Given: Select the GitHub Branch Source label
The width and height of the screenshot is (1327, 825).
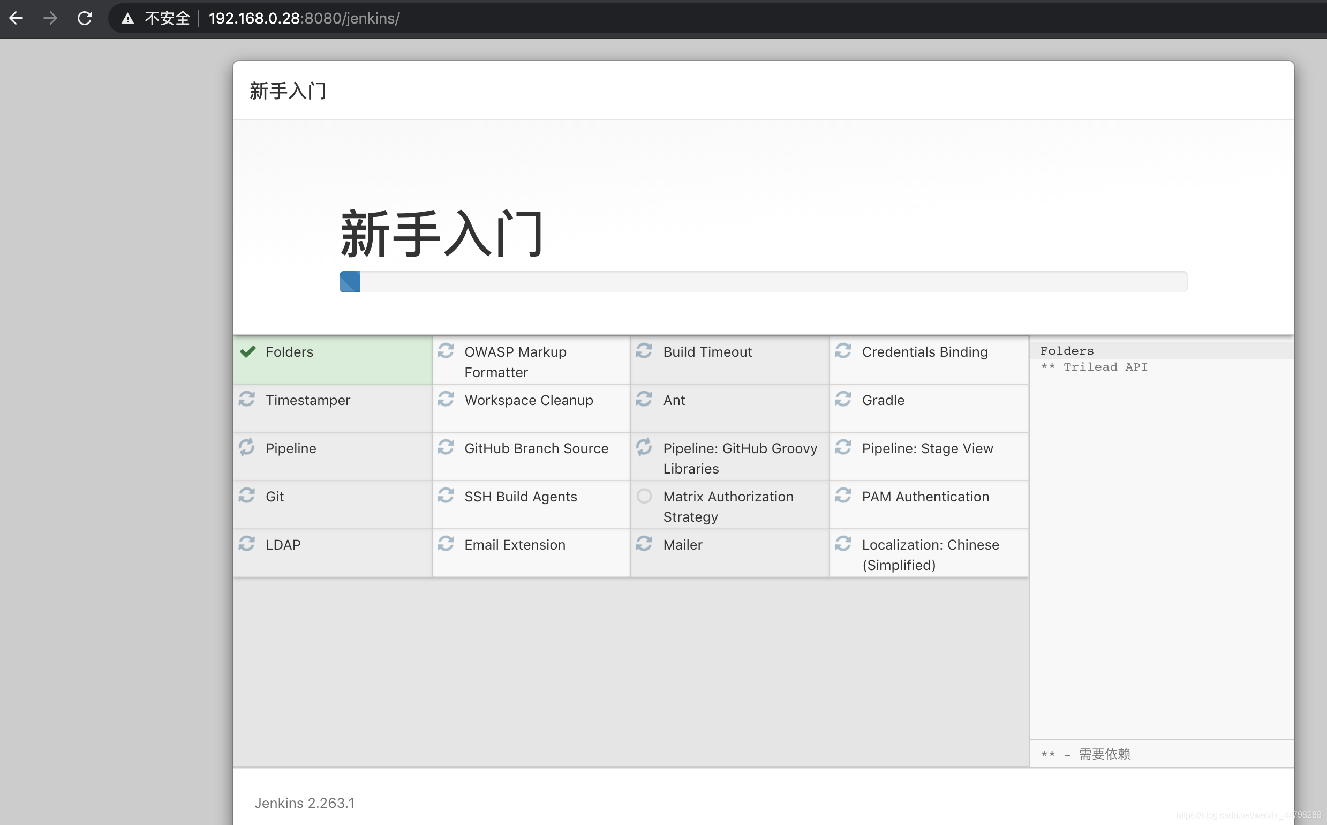Looking at the screenshot, I should click(536, 448).
